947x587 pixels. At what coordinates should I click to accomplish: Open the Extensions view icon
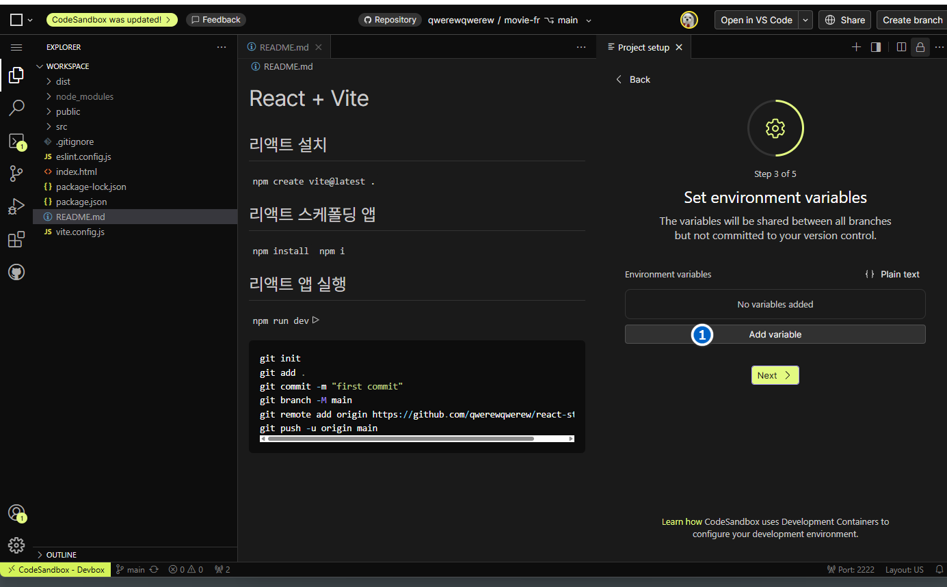click(x=16, y=239)
